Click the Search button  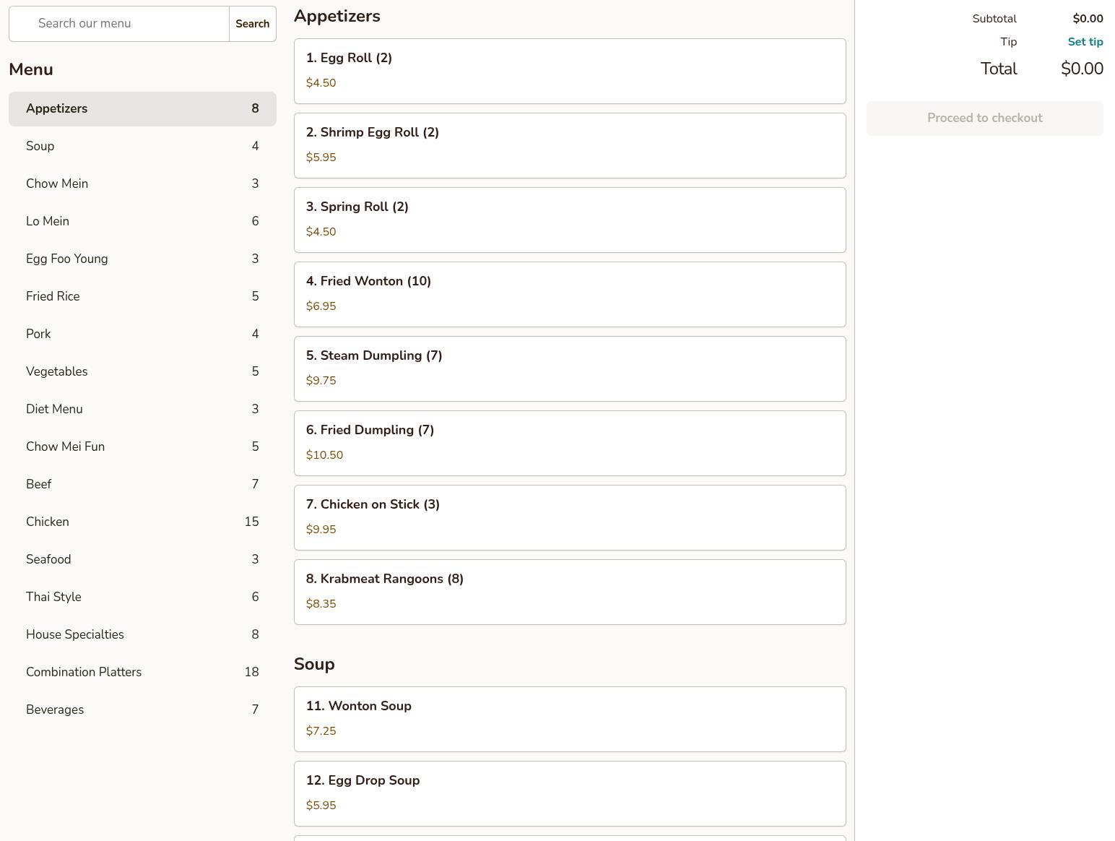coord(253,24)
